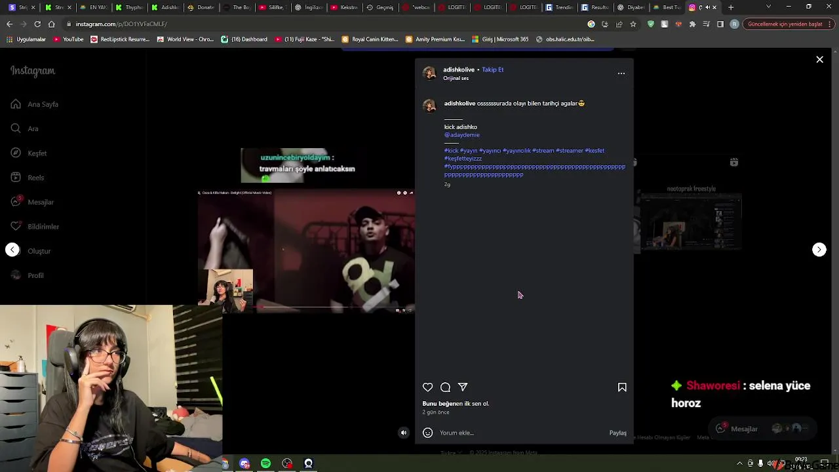Viewport: 839px width, 472px height.
Task: Open #keşfetteyizzz hashtag link
Action: click(463, 159)
